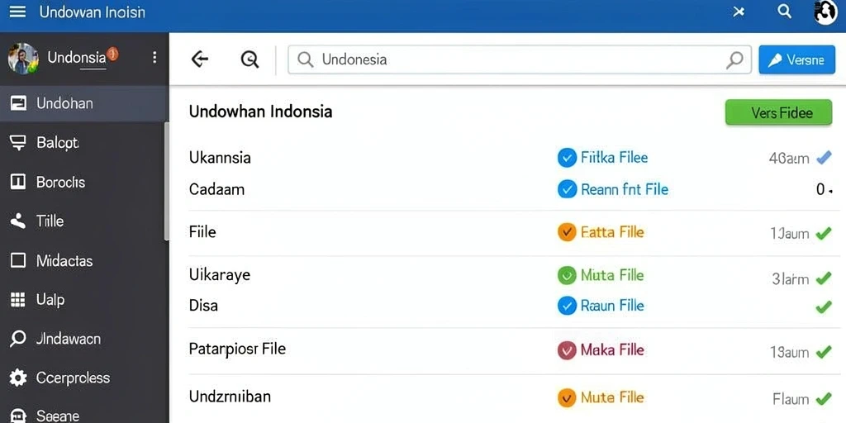The width and height of the screenshot is (846, 423).
Task: Click the sidebar vertical scrollbar
Action: click(x=167, y=181)
